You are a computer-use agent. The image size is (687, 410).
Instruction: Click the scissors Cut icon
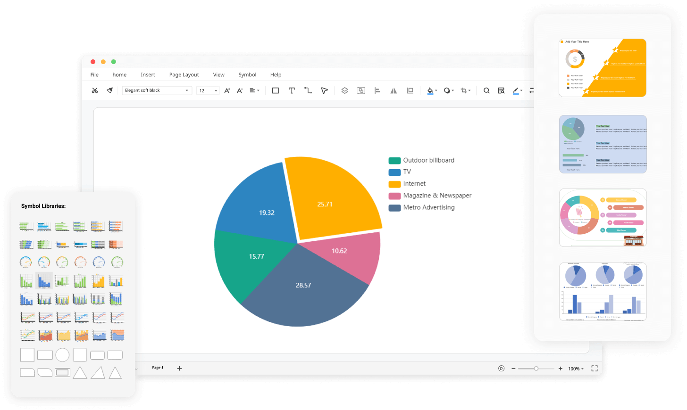coord(95,90)
